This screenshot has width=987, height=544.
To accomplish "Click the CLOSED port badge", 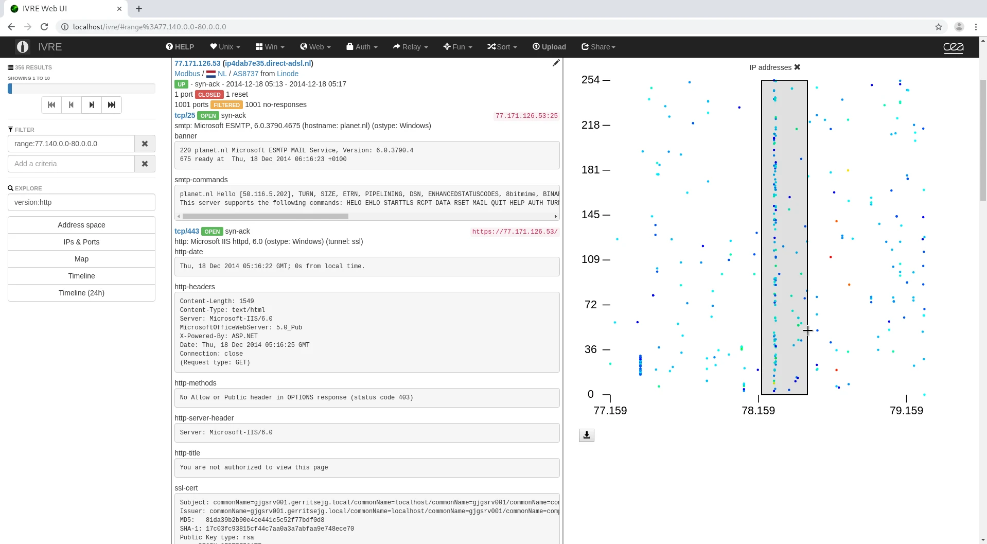I will [209, 95].
